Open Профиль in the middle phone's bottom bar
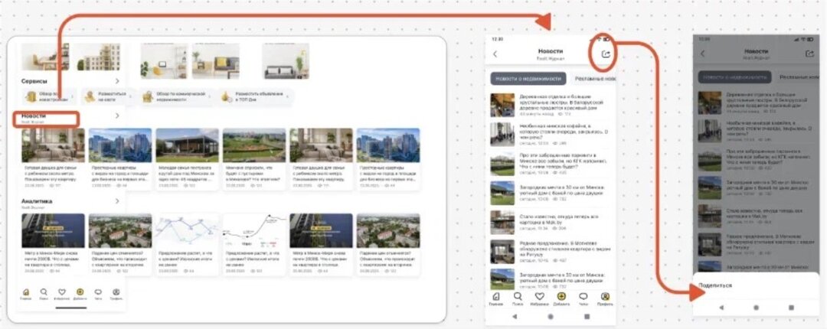827x329 pixels. (605, 297)
